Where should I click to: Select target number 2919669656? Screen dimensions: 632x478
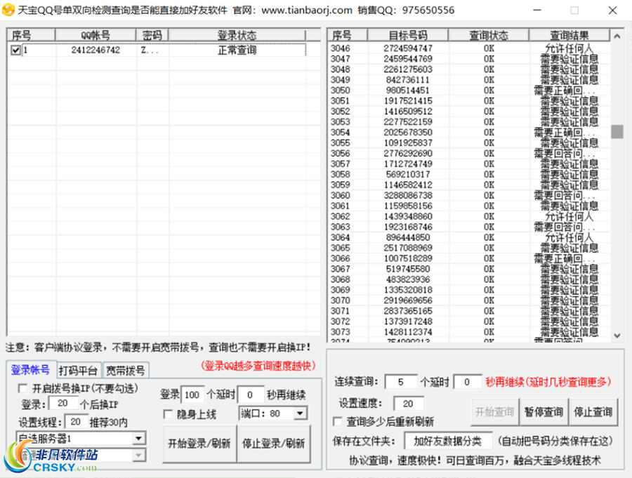(408, 300)
